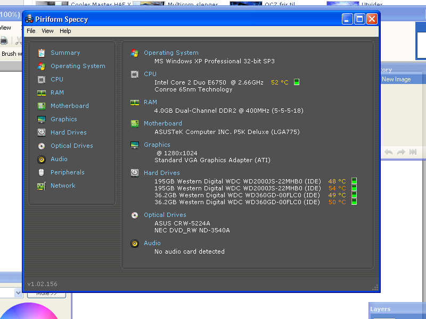Click 'MS Windows XP Professional 32-bit SP3' text

point(215,61)
